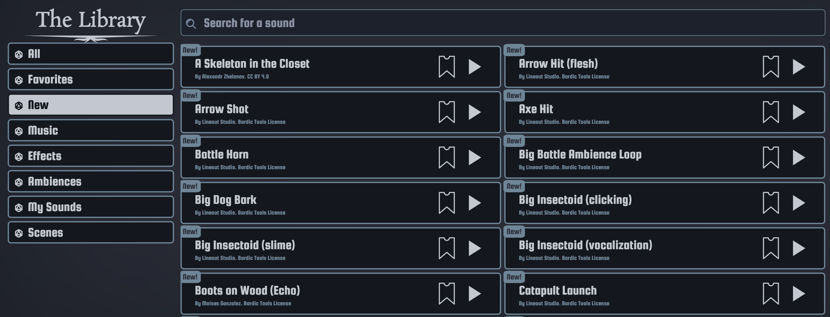830x317 pixels.
Task: Show the Effects sound category
Action: 91,156
